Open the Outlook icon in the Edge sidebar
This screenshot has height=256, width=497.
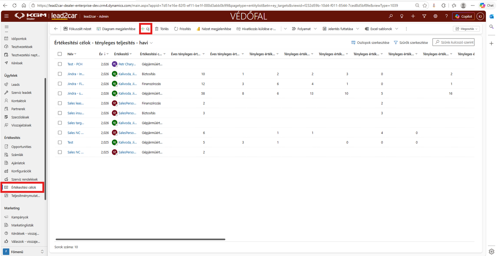click(491, 16)
